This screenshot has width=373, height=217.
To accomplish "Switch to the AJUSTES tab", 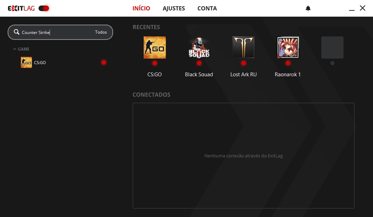I will (x=173, y=8).
